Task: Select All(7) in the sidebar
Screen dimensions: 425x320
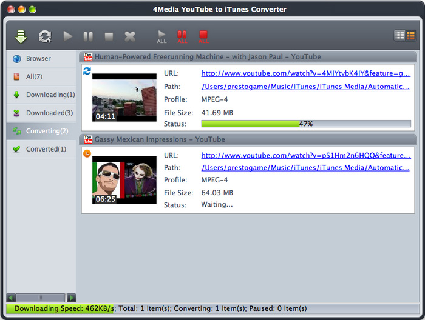Action: [x=34, y=77]
